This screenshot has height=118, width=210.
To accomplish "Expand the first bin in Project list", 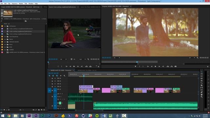I will click(x=5, y=26).
